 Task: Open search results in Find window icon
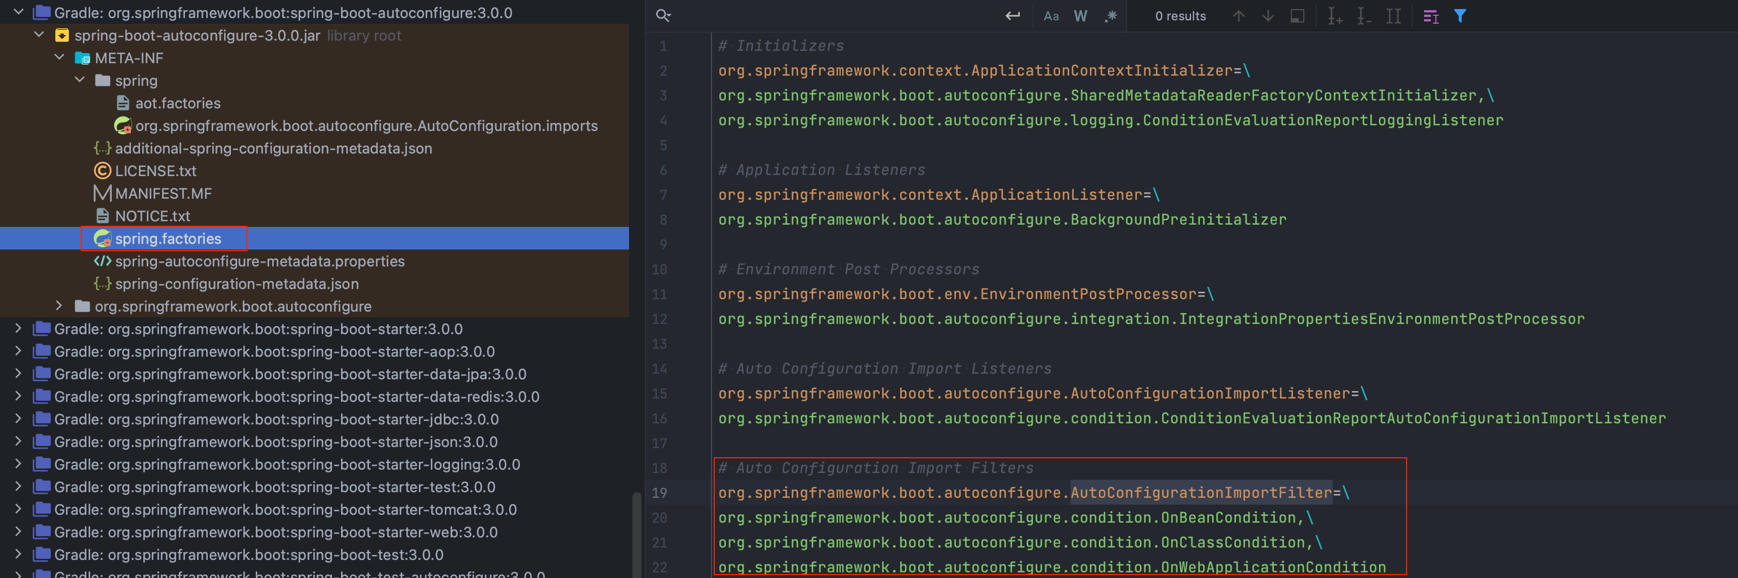[x=1297, y=15]
